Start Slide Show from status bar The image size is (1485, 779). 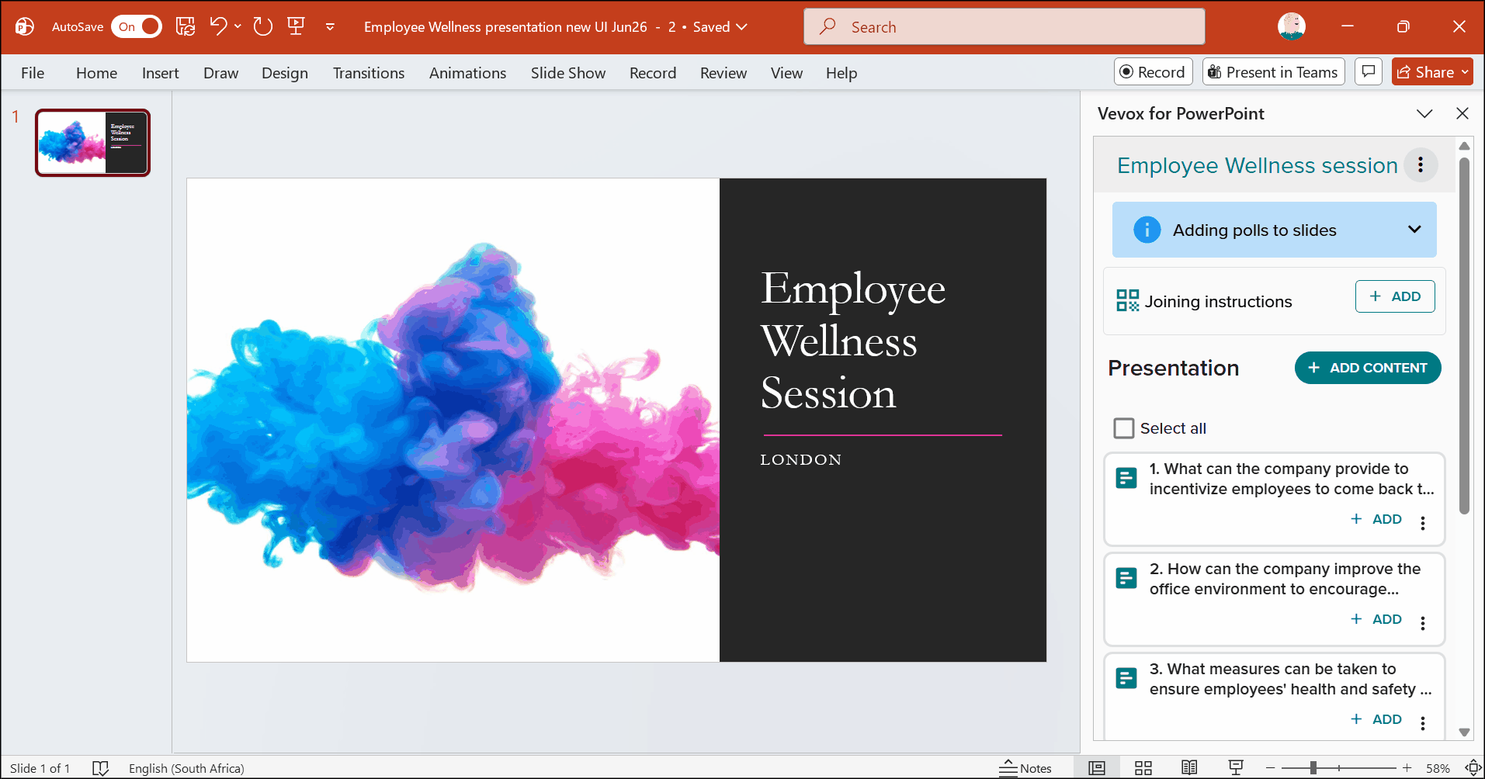click(x=1236, y=768)
